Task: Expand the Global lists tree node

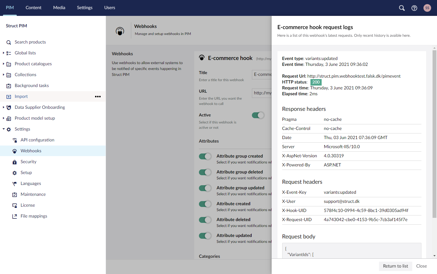Action: click(4, 53)
